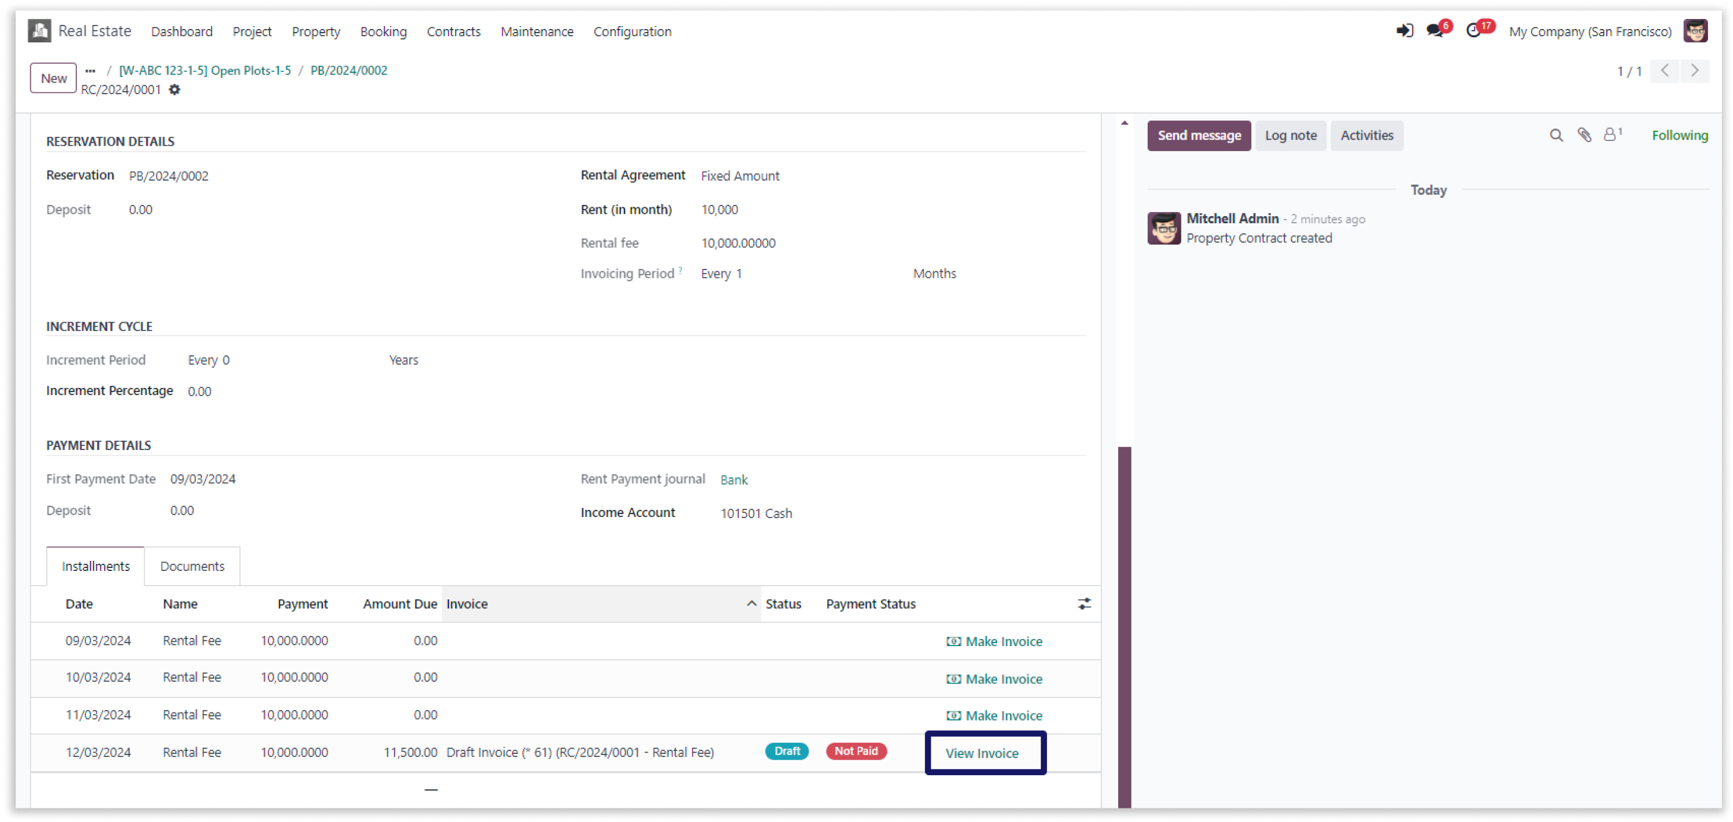Screen dimensions: 1733x822
Task: Open the Dashboard menu
Action: (x=182, y=31)
